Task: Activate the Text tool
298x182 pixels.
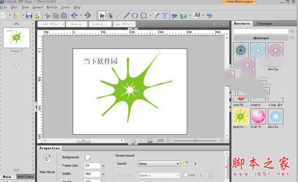Action: 165,16
